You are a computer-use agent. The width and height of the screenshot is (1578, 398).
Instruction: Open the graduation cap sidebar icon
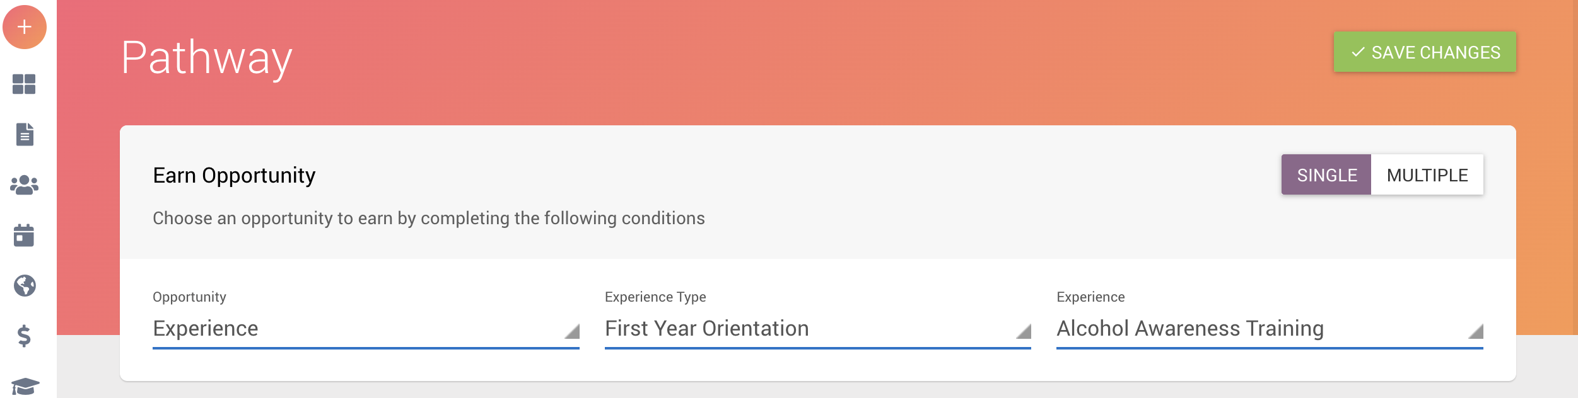[25, 386]
